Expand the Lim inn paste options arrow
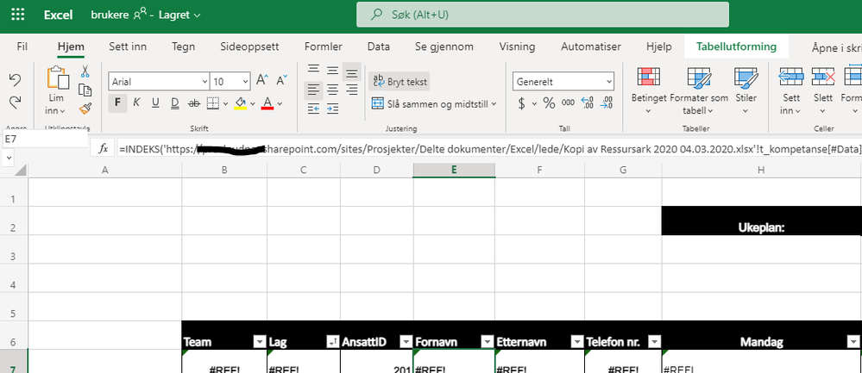The height and width of the screenshot is (373, 862). tap(63, 111)
